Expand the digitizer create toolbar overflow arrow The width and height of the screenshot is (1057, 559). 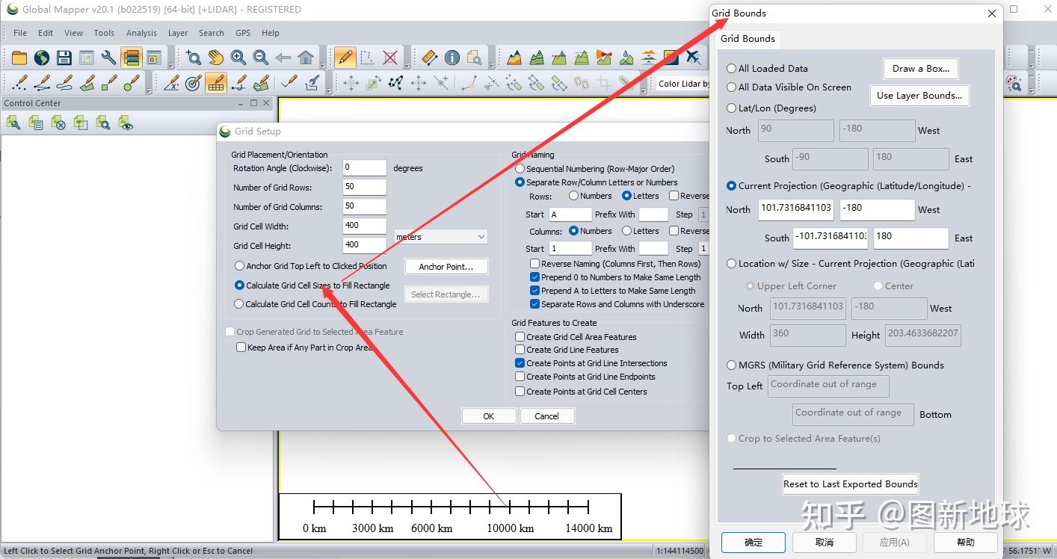tap(148, 90)
